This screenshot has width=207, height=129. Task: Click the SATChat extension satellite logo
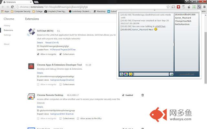(31, 32)
